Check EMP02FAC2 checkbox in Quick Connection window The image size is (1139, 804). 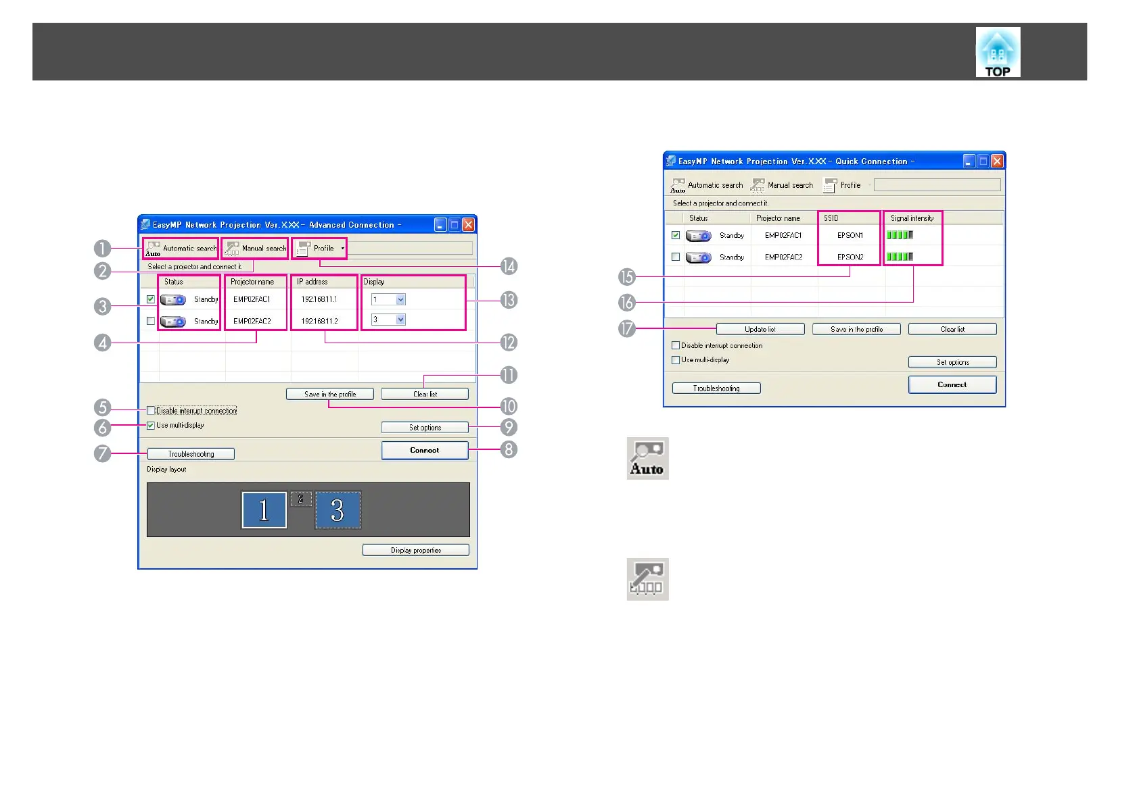coord(676,257)
